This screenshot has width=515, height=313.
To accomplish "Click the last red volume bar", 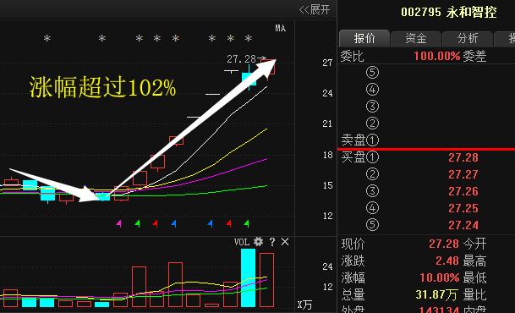I will point(266,280).
